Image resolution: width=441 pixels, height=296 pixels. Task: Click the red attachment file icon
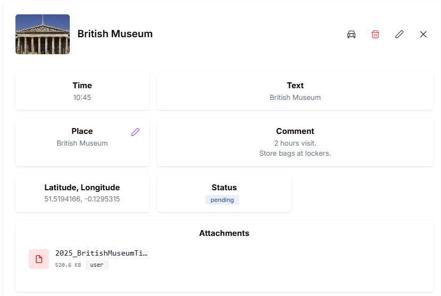tap(39, 259)
